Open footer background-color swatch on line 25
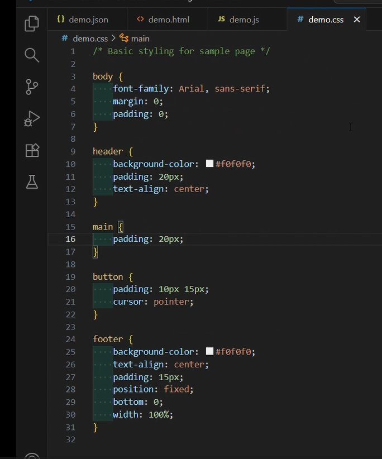382x459 pixels. [210, 351]
